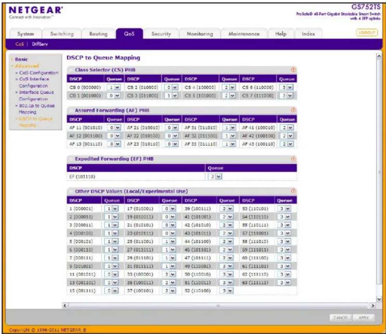Open the Maintenance tab
The width and height of the screenshot is (386, 334).
coord(244,34)
